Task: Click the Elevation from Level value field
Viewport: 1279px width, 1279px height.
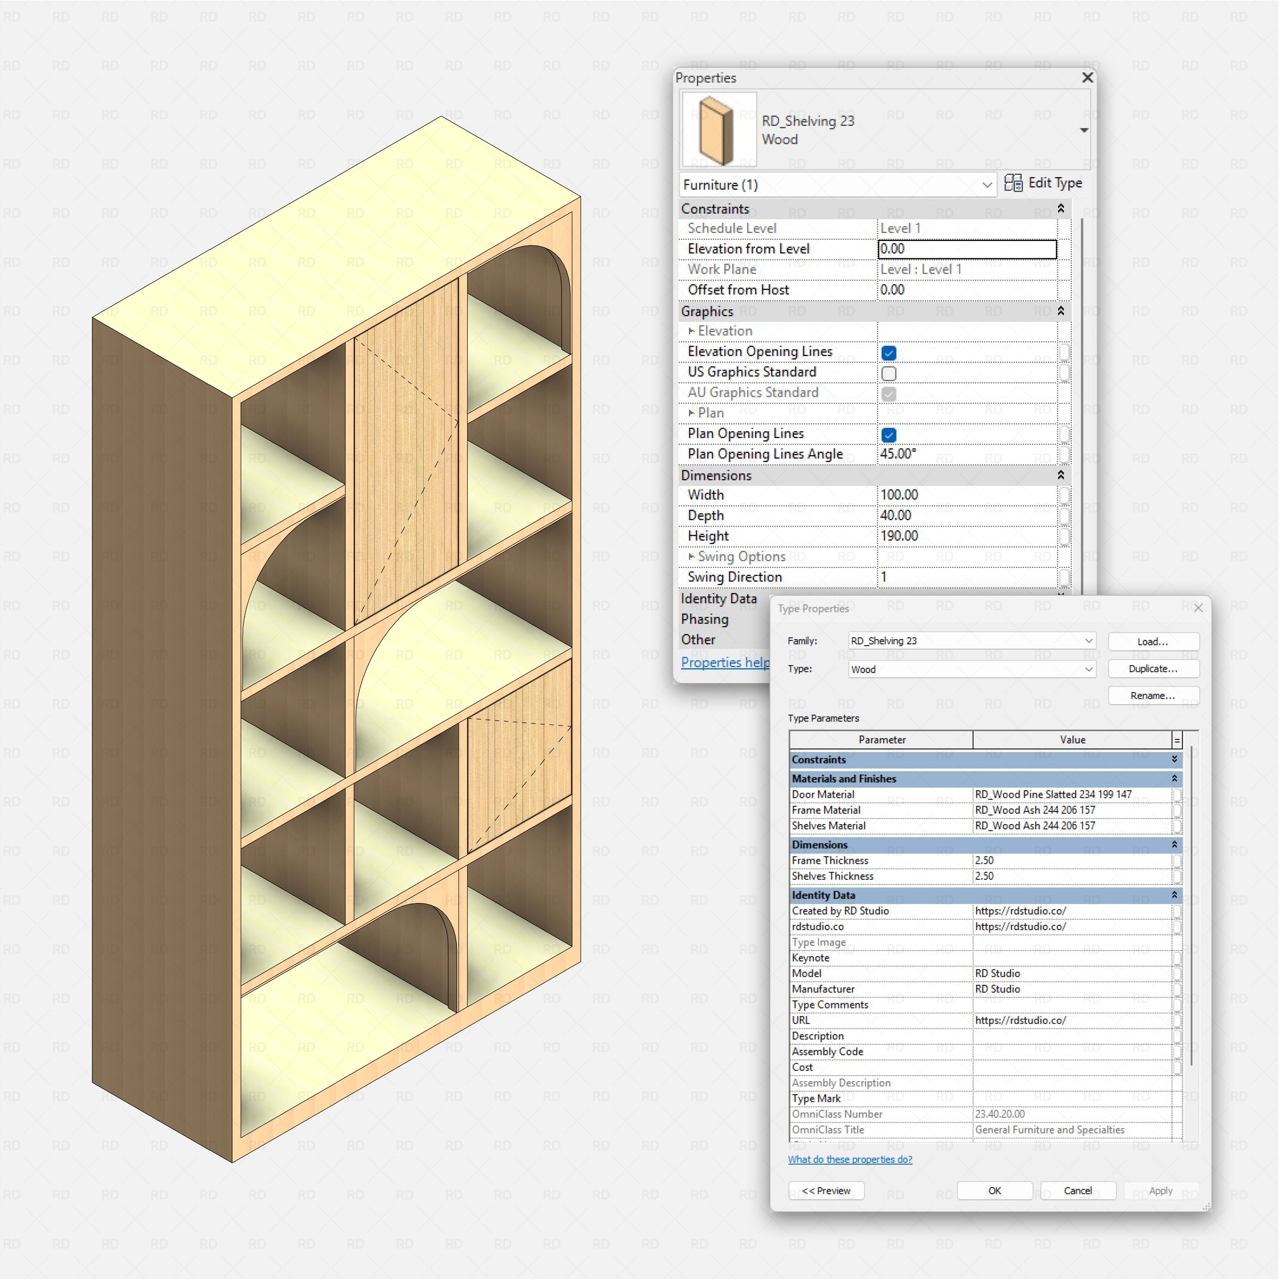Action: pos(966,249)
